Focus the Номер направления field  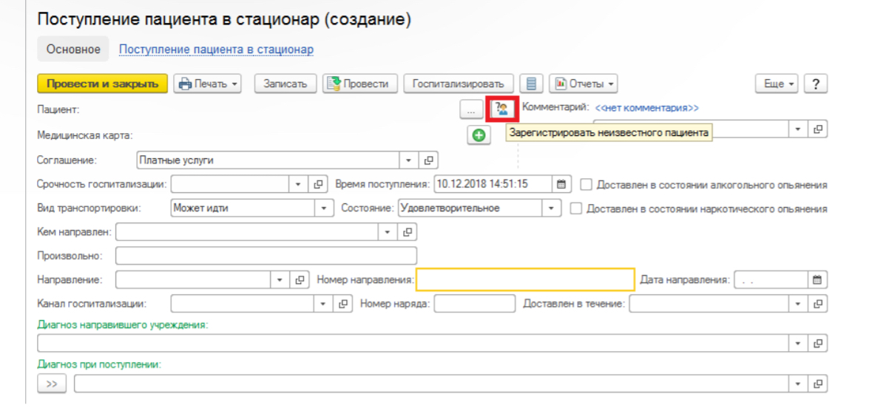pos(526,279)
